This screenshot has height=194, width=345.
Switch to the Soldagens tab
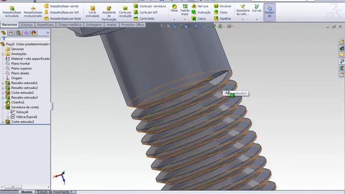[93, 25]
